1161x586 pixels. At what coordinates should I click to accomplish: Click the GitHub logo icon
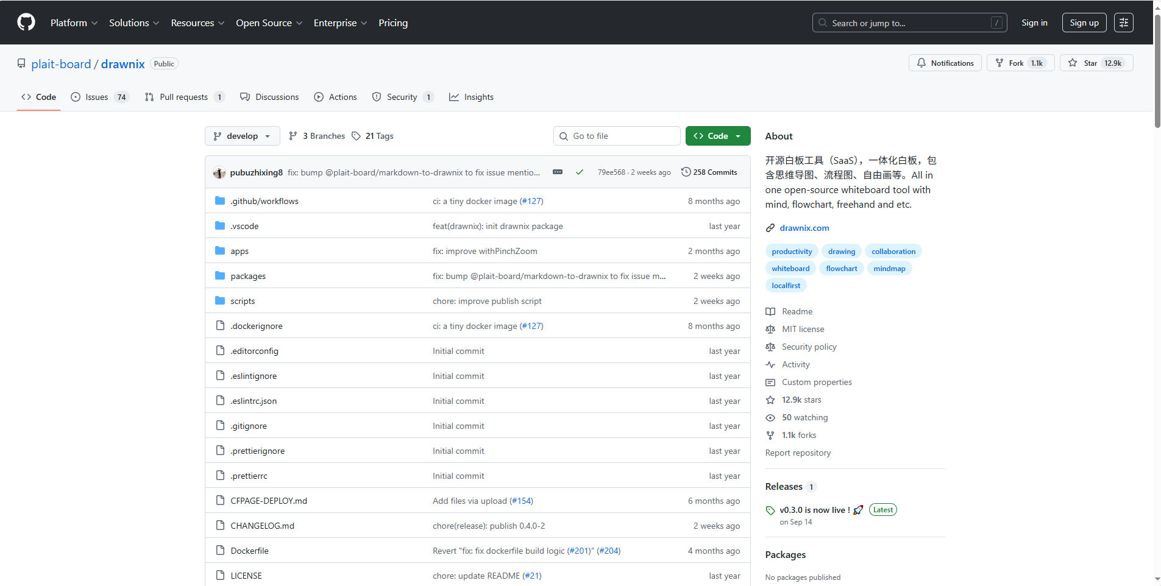tap(26, 23)
